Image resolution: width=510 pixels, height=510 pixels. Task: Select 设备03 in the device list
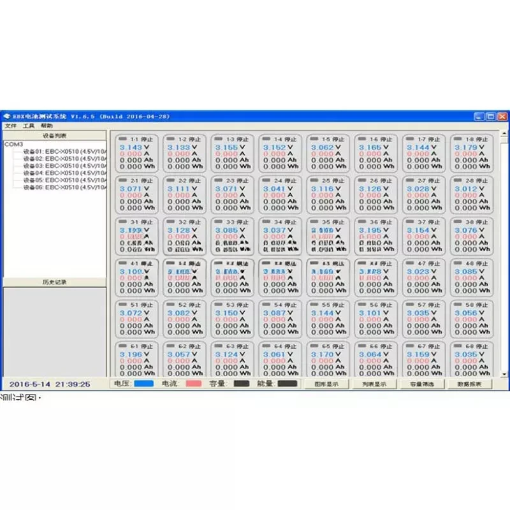coord(65,166)
